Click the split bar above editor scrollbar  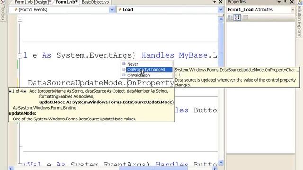221,15
